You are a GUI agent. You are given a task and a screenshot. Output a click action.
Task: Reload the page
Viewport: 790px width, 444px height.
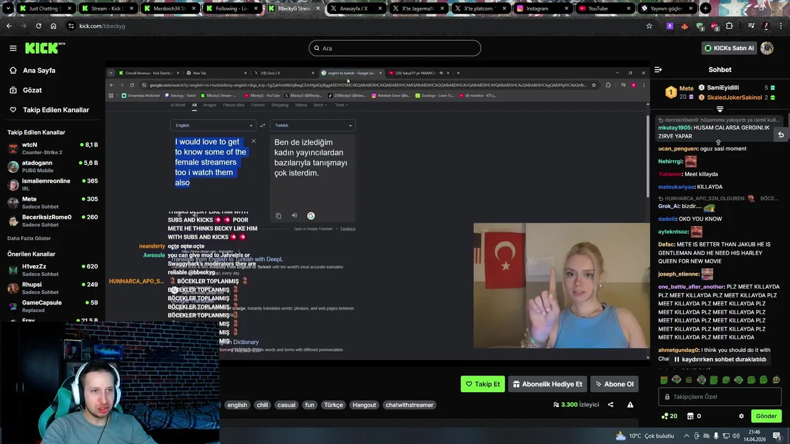point(38,26)
